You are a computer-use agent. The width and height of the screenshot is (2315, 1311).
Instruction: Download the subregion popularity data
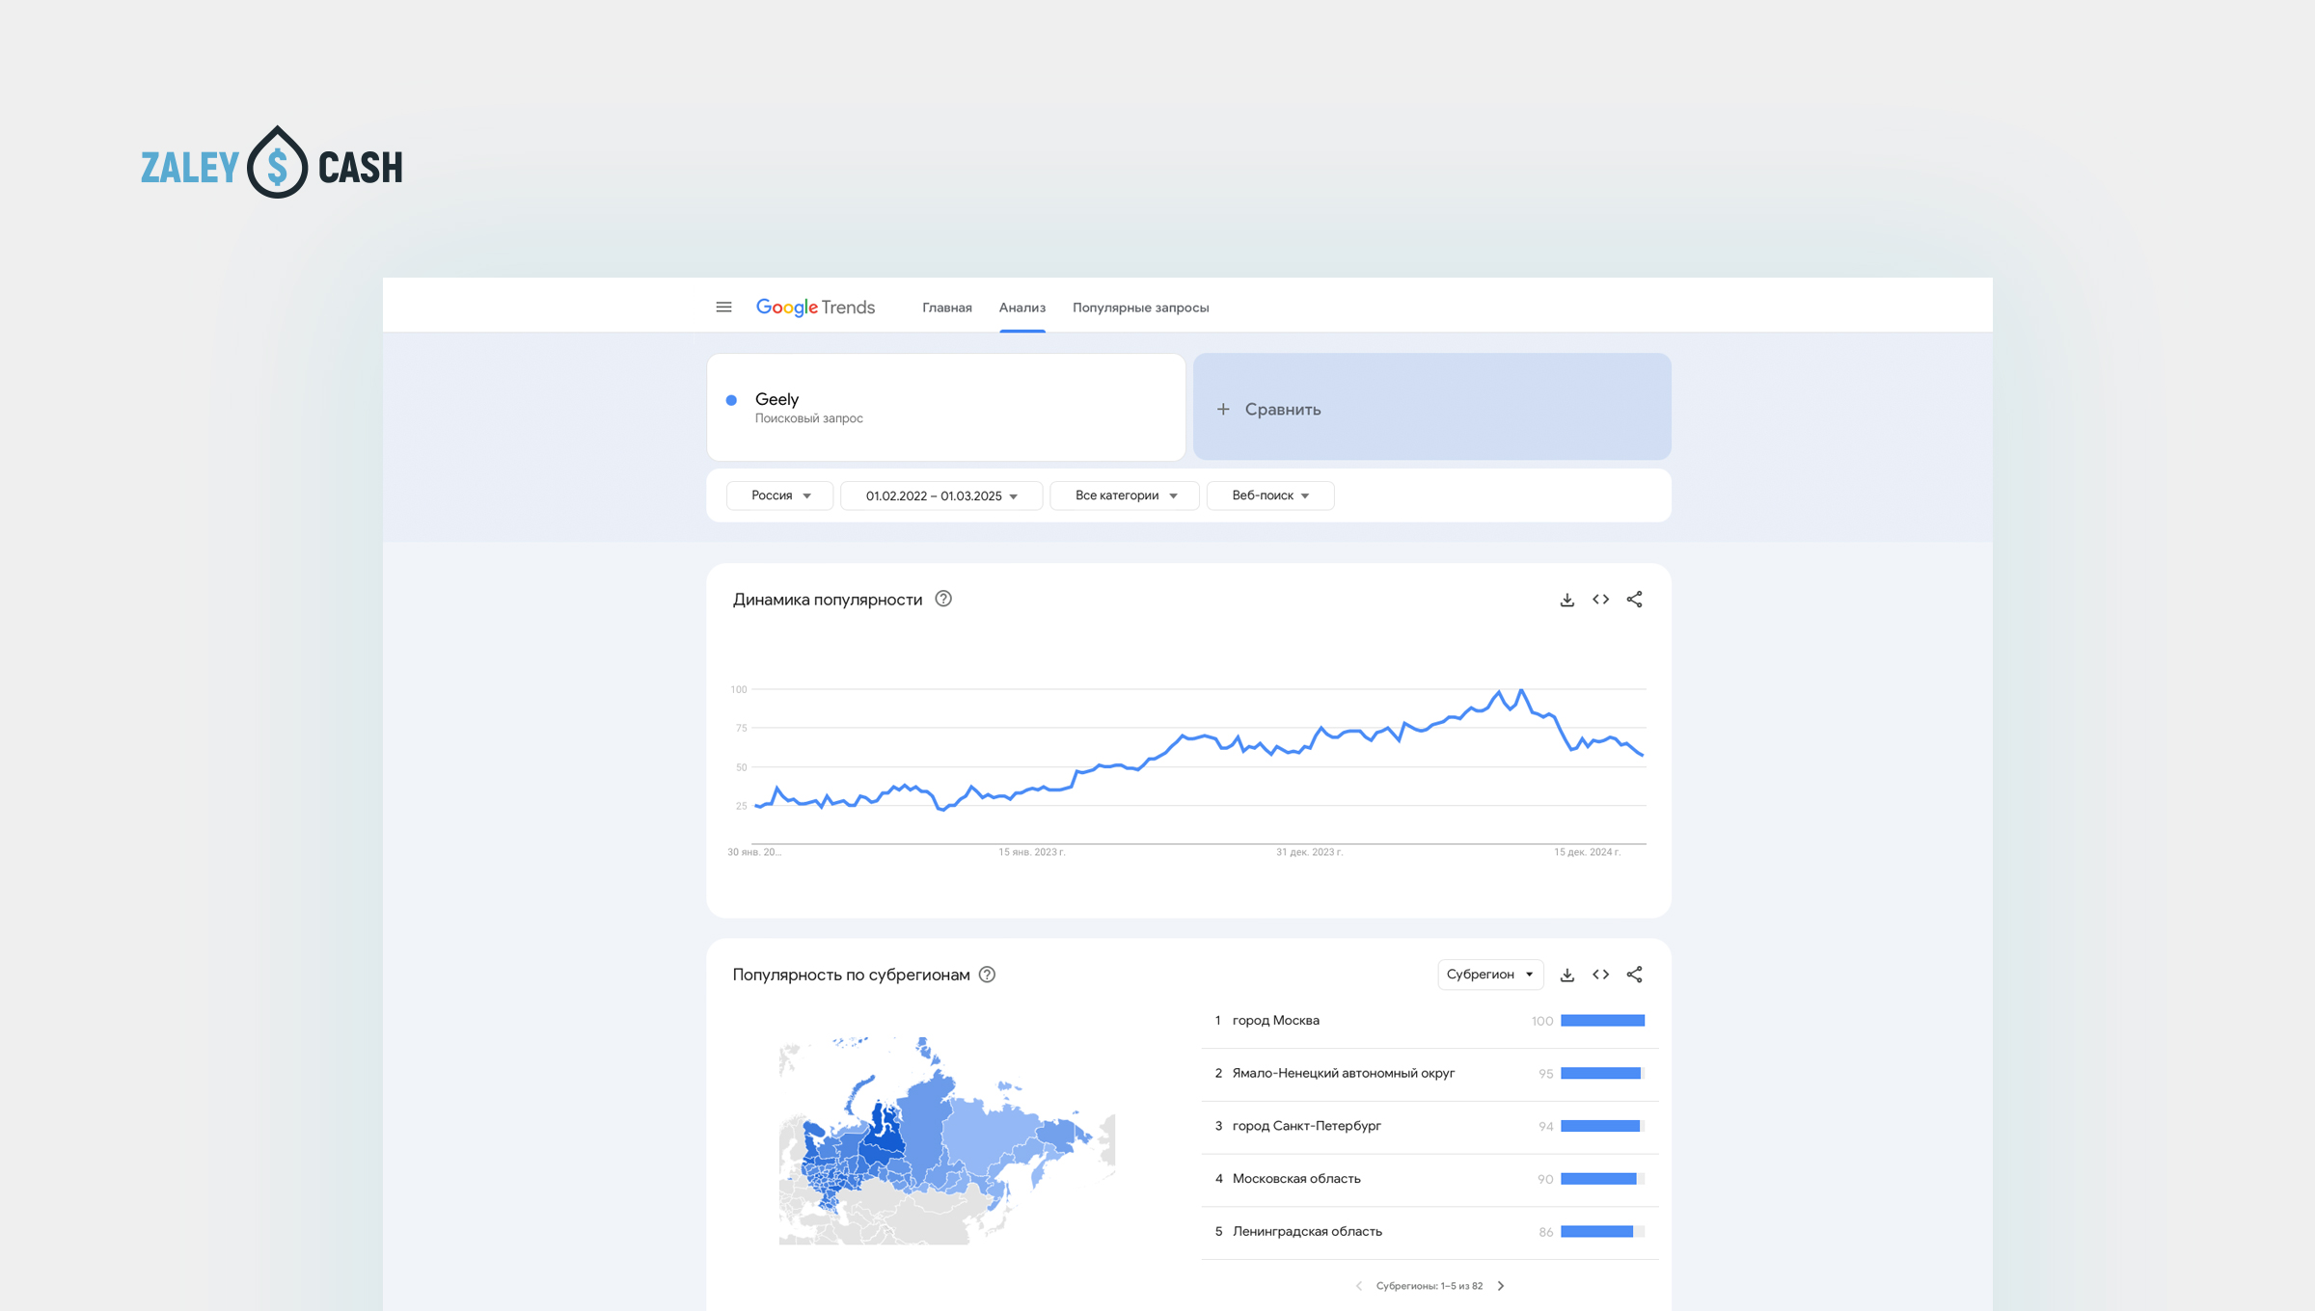pos(1567,975)
